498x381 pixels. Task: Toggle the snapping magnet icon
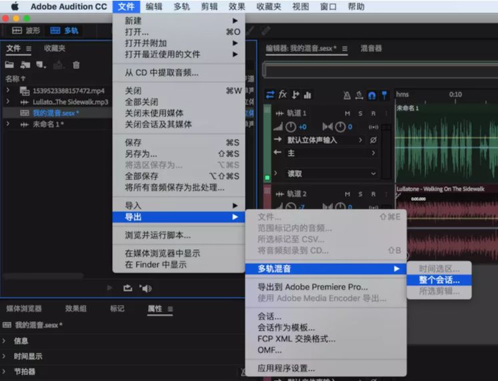[x=371, y=95]
